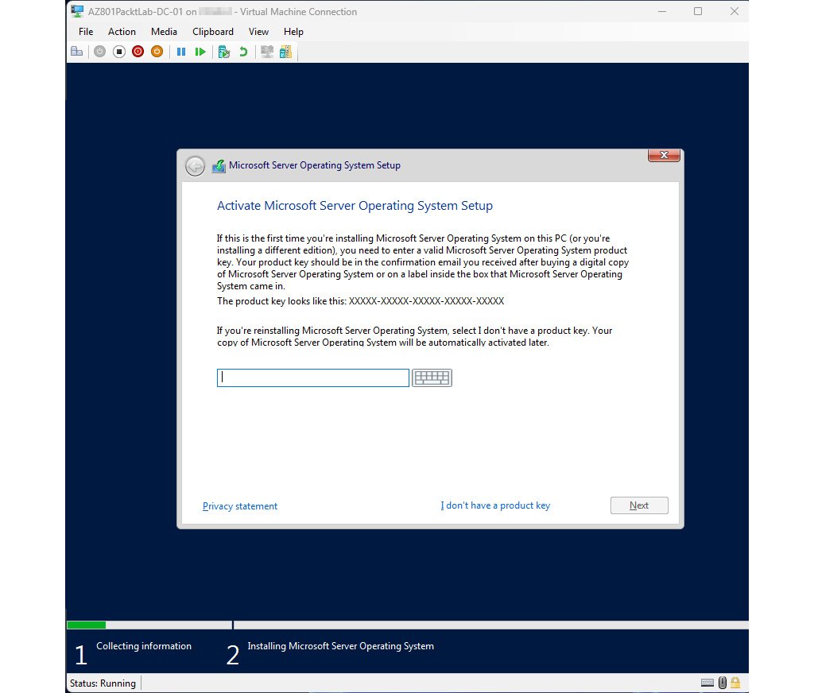This screenshot has height=693, width=814.
Task: Focus the product key input field
Action: point(313,377)
